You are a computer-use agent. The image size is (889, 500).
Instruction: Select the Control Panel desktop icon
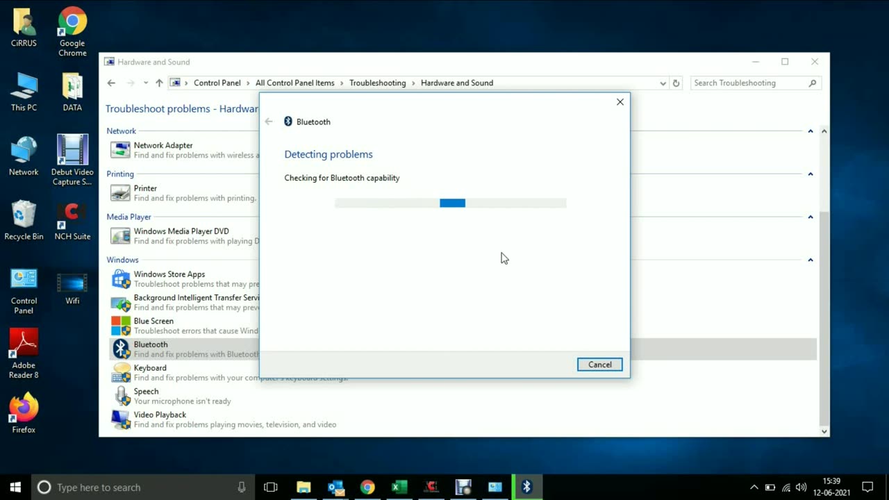pos(24,291)
